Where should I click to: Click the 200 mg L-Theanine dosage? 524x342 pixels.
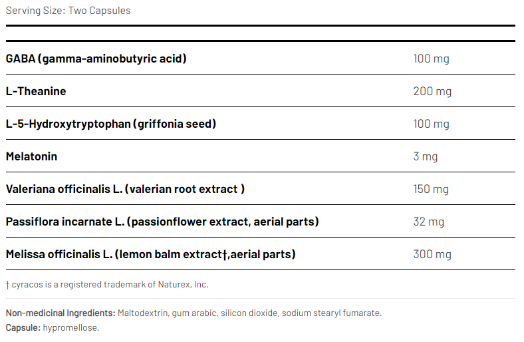click(432, 91)
